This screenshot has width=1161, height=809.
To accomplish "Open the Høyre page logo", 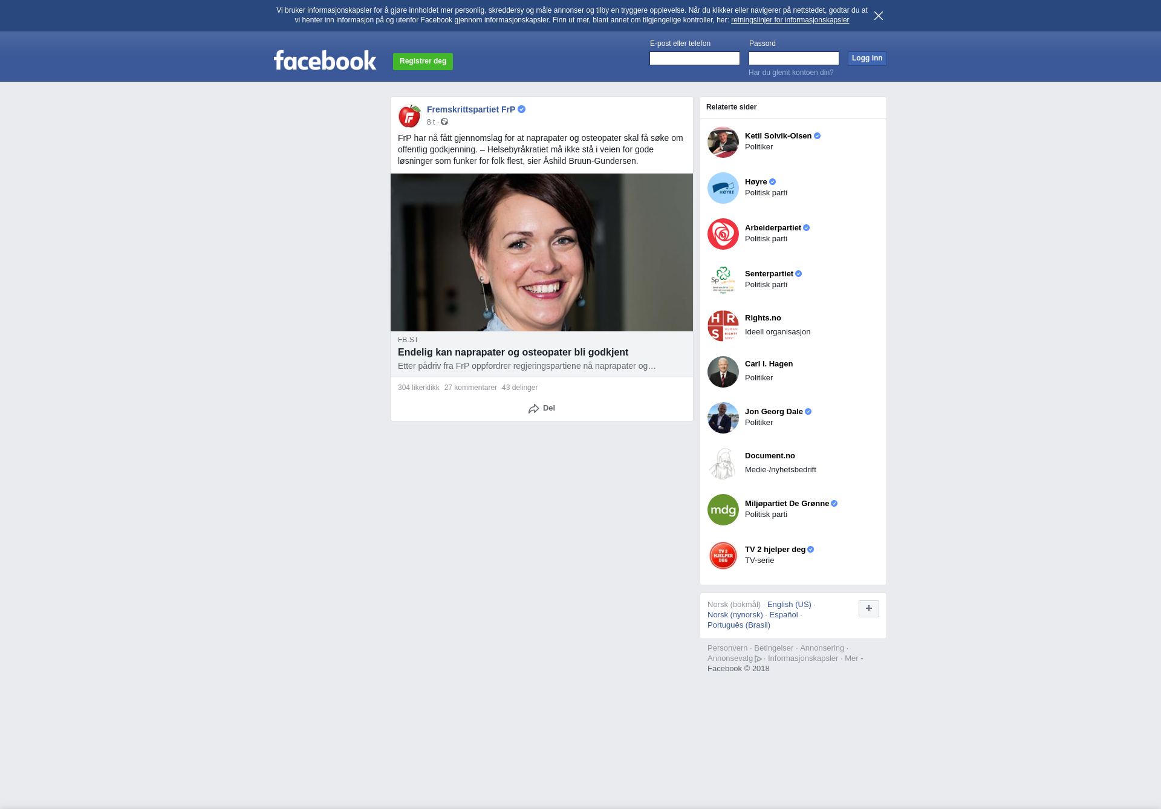I will (723, 188).
